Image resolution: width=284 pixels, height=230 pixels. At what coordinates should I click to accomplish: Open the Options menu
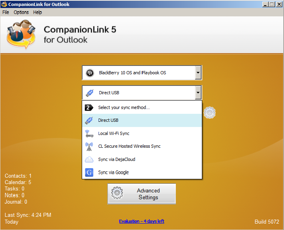pyautogui.click(x=21, y=12)
